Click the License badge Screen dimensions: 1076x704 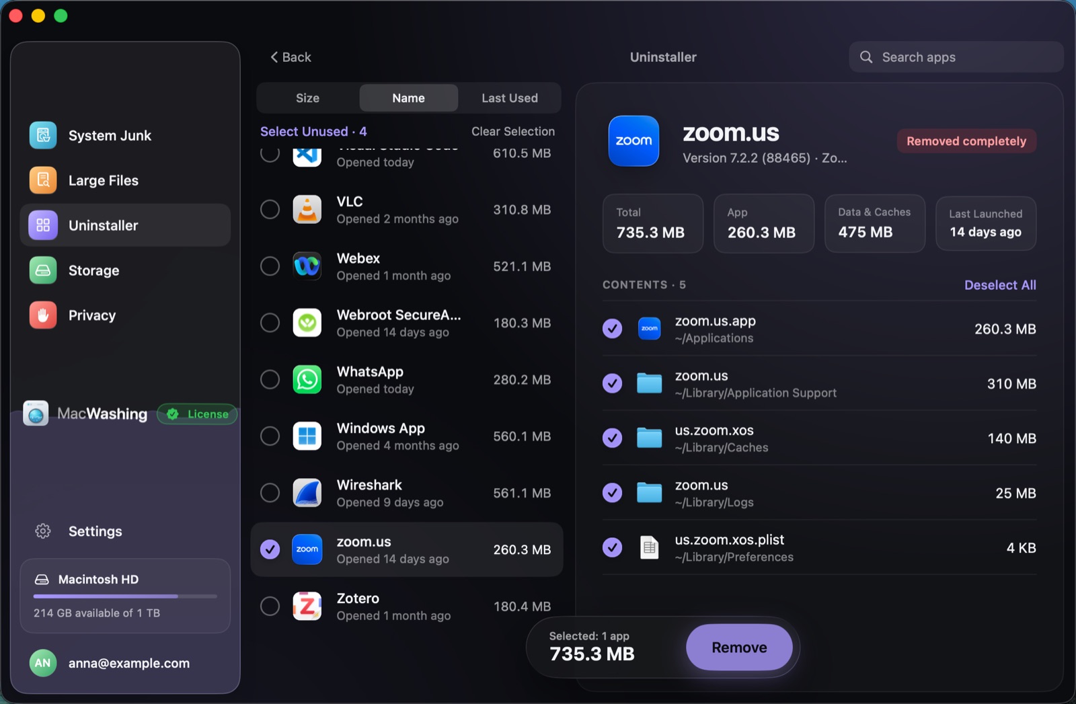[198, 414]
